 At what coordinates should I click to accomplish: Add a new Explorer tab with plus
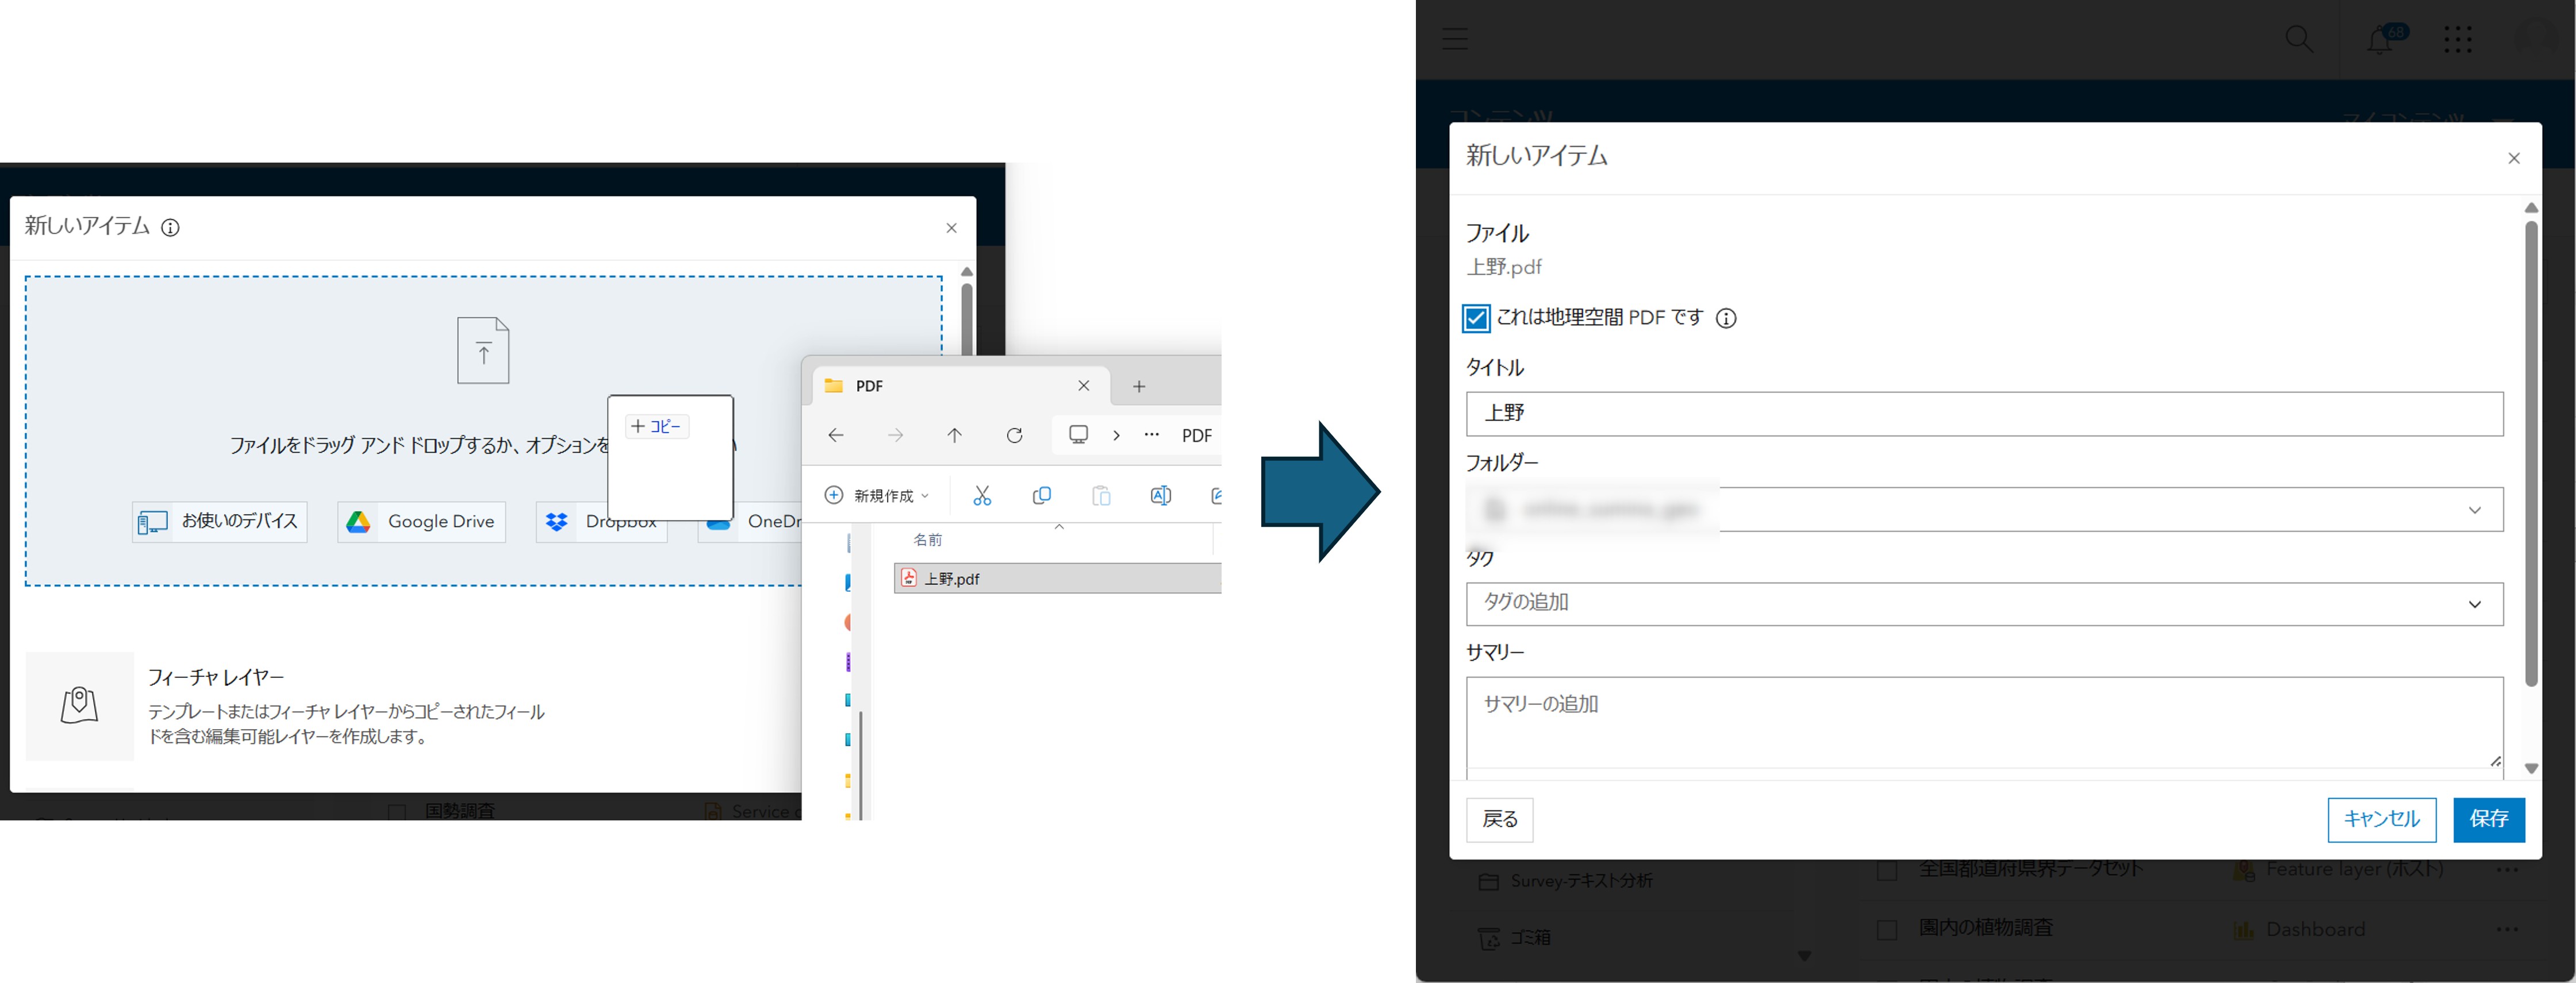[x=1138, y=387]
